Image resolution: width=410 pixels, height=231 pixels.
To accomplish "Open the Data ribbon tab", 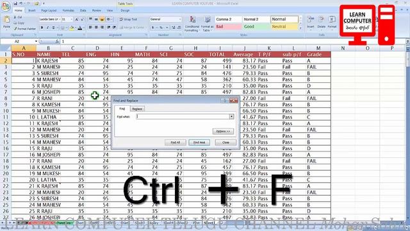I will [x=83, y=10].
